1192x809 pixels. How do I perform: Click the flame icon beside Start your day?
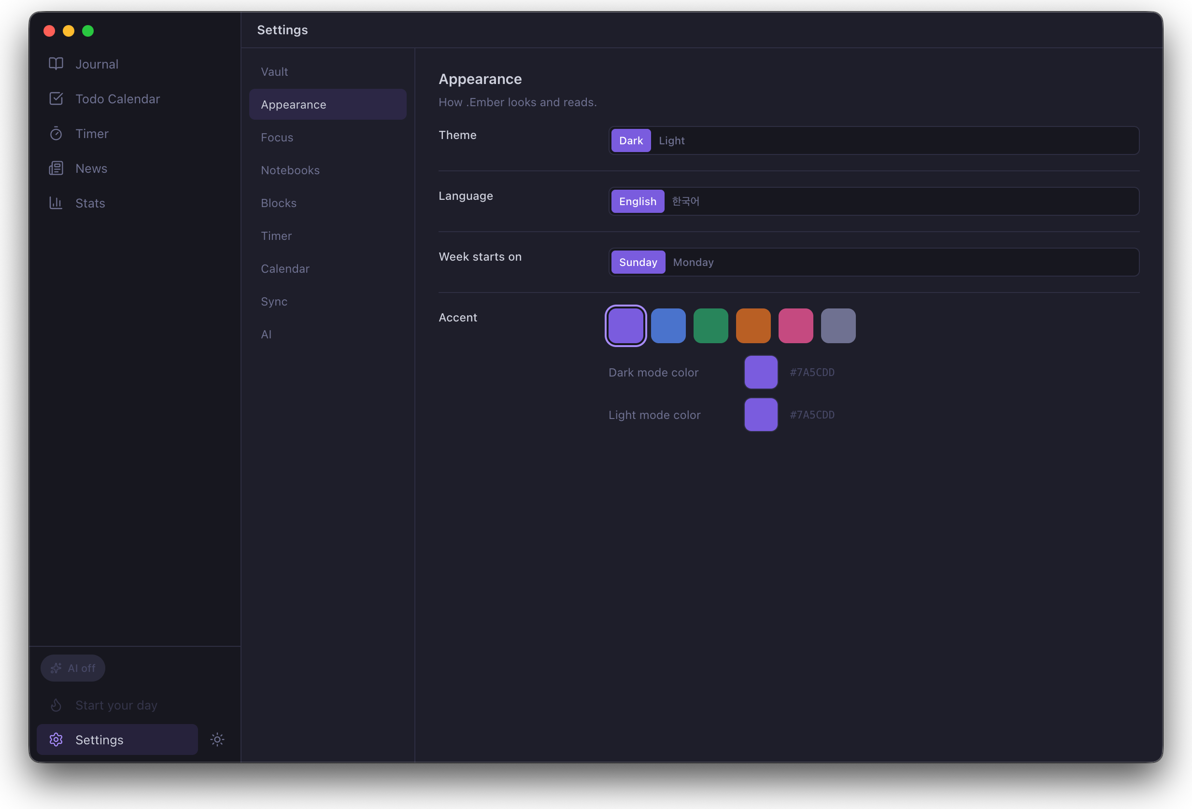[56, 705]
